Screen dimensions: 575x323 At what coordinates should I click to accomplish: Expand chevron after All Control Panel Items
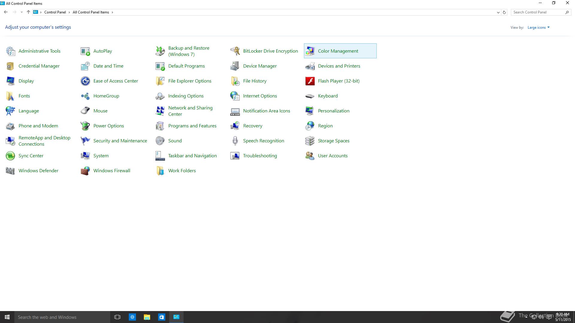point(112,12)
